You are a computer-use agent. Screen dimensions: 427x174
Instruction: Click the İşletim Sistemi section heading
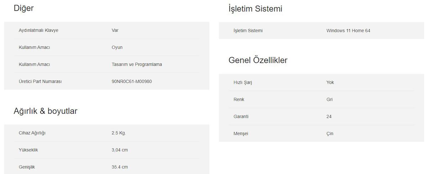point(255,9)
